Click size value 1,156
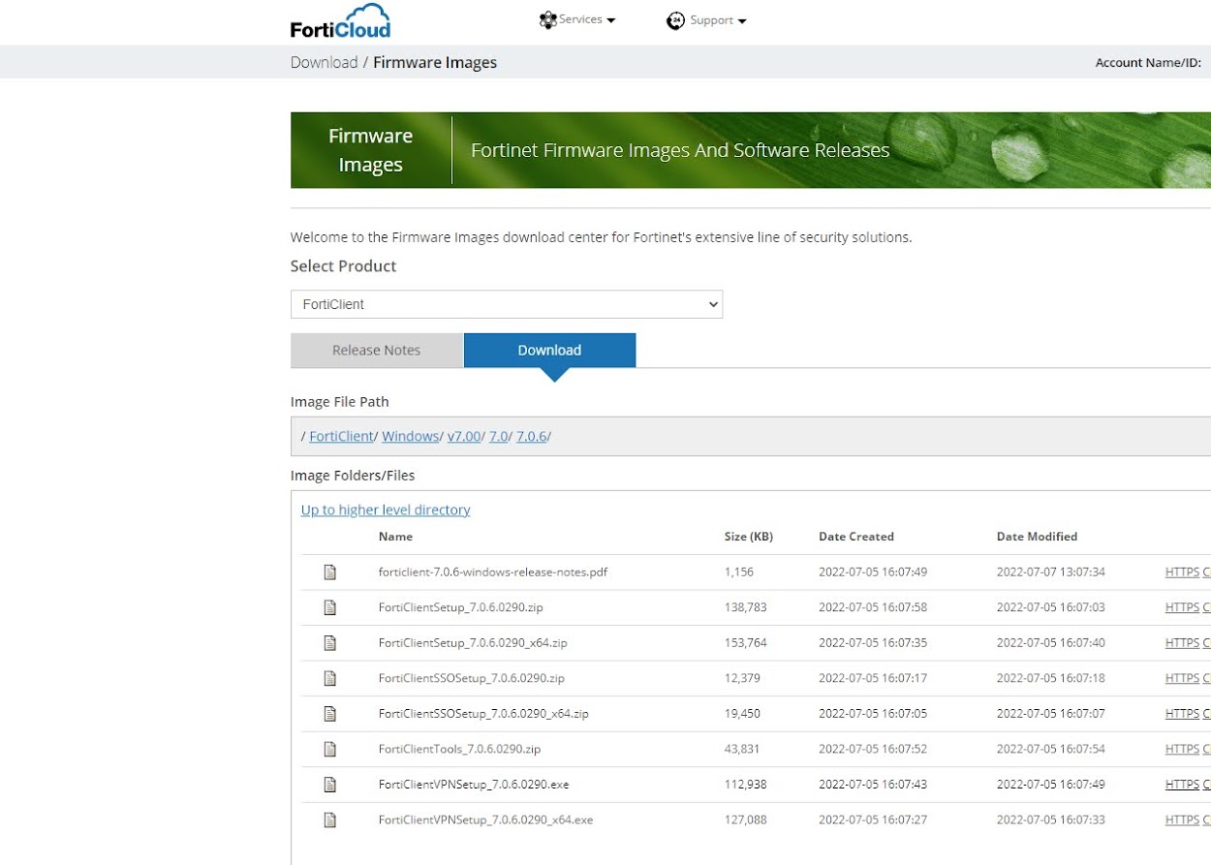This screenshot has width=1211, height=865. click(739, 572)
